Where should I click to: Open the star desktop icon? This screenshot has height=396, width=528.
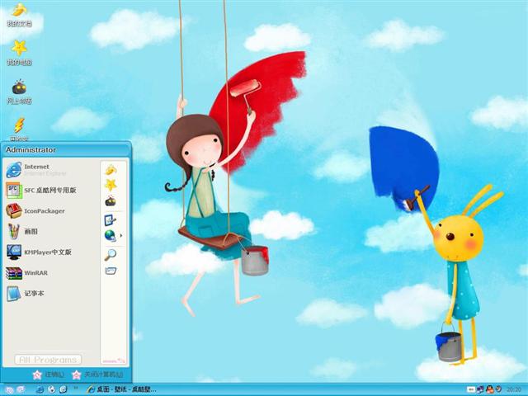tap(19, 53)
